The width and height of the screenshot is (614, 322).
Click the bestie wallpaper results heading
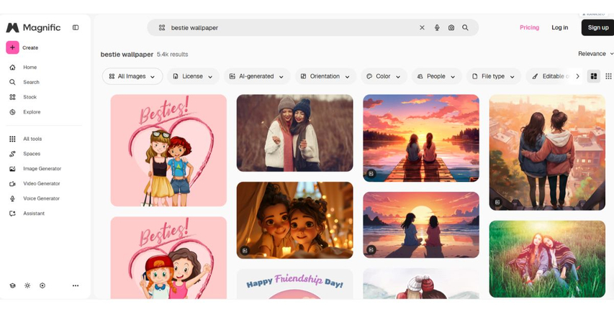[x=127, y=55]
